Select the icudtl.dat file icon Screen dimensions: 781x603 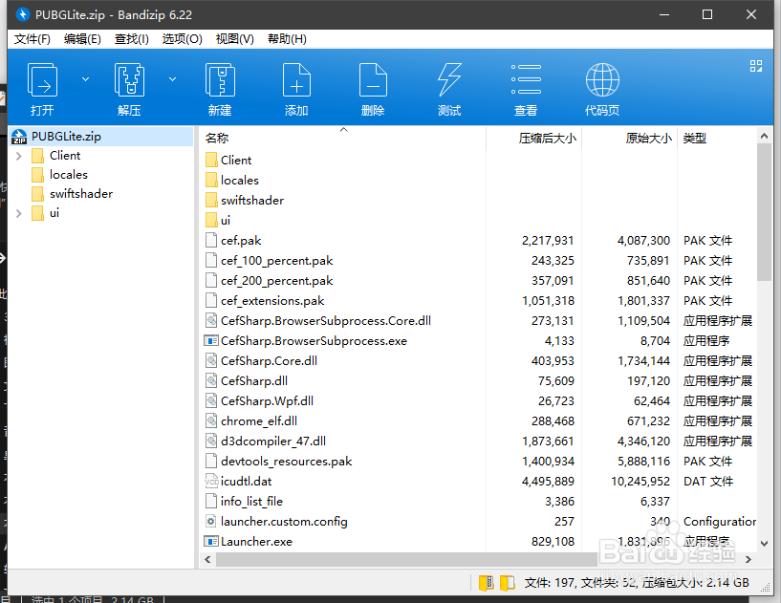211,481
